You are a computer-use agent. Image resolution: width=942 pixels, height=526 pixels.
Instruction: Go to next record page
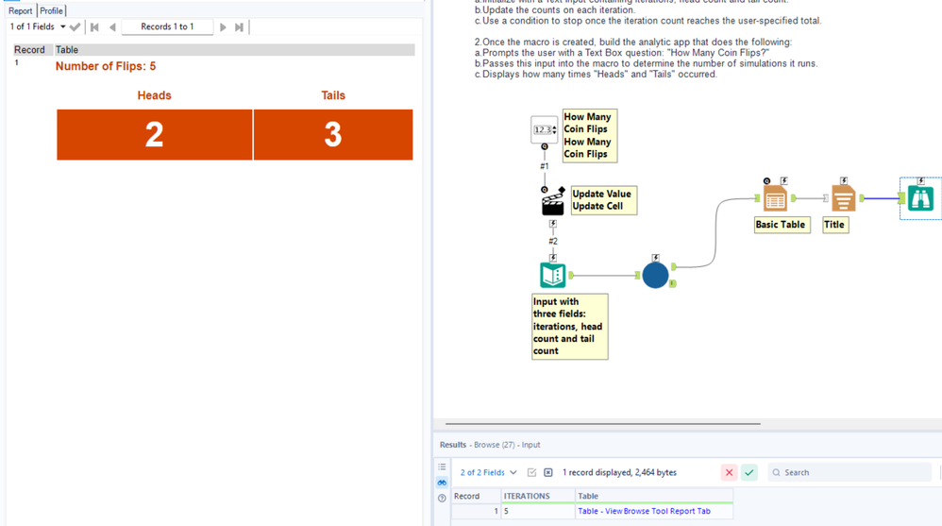tap(223, 27)
